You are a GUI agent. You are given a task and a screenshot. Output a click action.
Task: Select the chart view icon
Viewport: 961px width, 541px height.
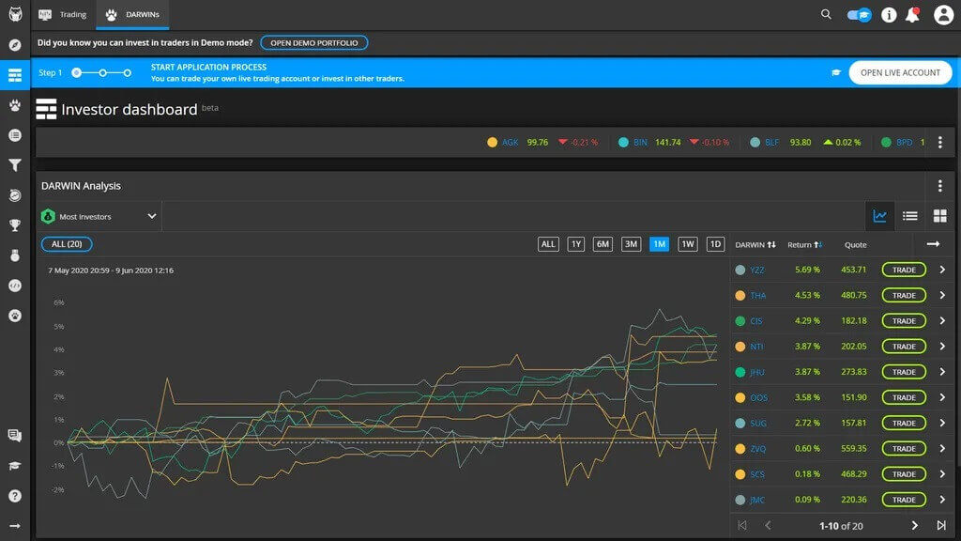(x=879, y=215)
